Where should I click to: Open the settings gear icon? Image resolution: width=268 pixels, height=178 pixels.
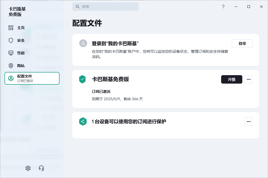pos(28,168)
